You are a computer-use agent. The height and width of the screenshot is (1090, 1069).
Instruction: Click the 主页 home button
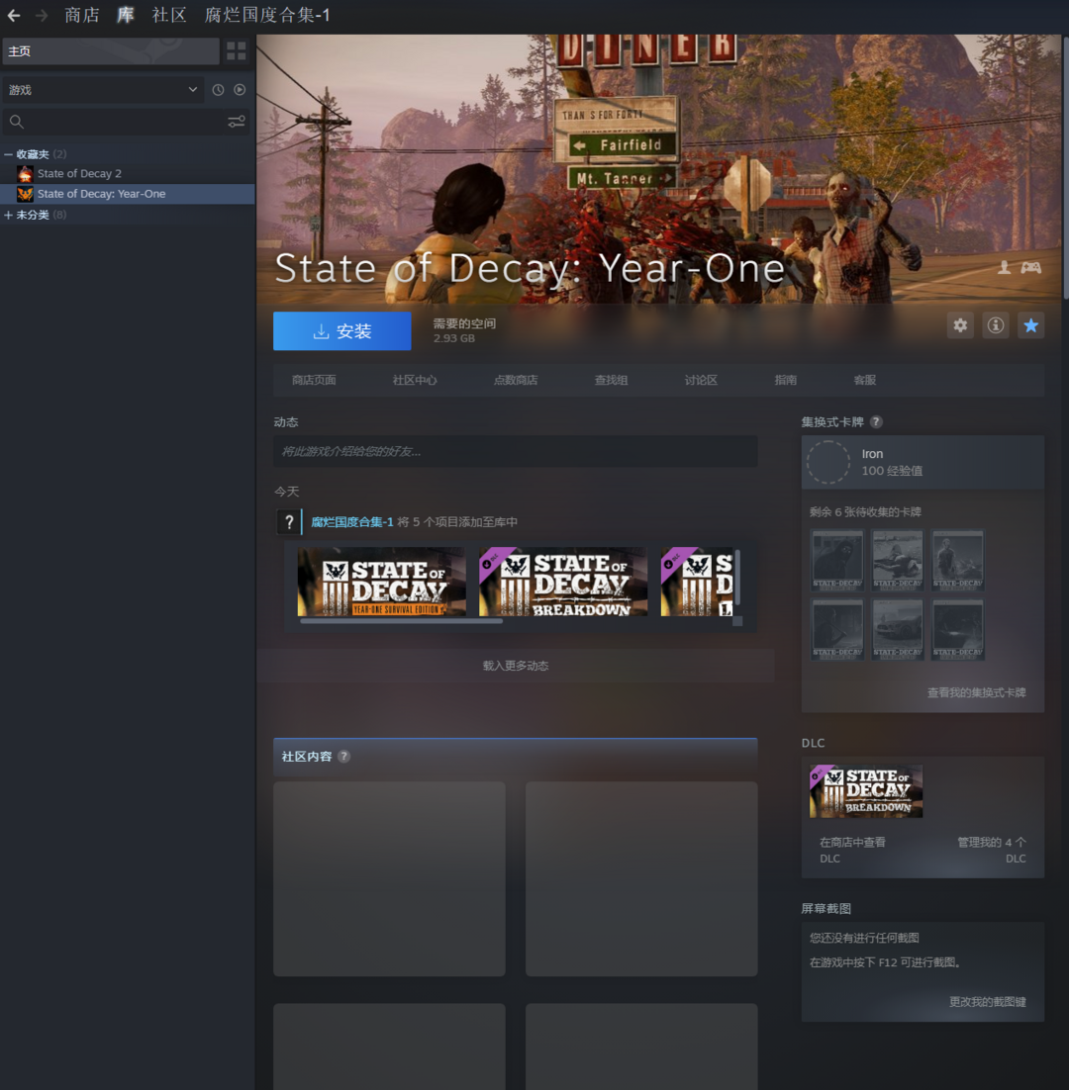point(111,50)
